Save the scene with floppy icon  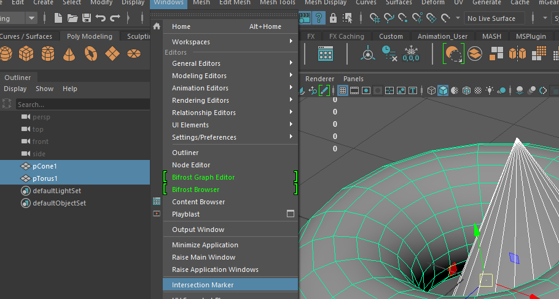coord(87,18)
